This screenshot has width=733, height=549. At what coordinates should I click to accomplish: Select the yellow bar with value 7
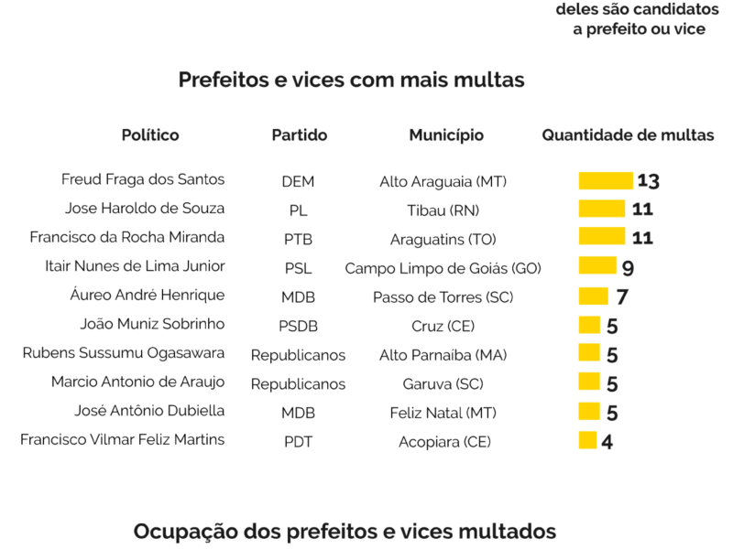(593, 296)
